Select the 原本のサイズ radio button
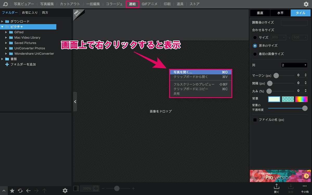 pyautogui.click(x=255, y=46)
